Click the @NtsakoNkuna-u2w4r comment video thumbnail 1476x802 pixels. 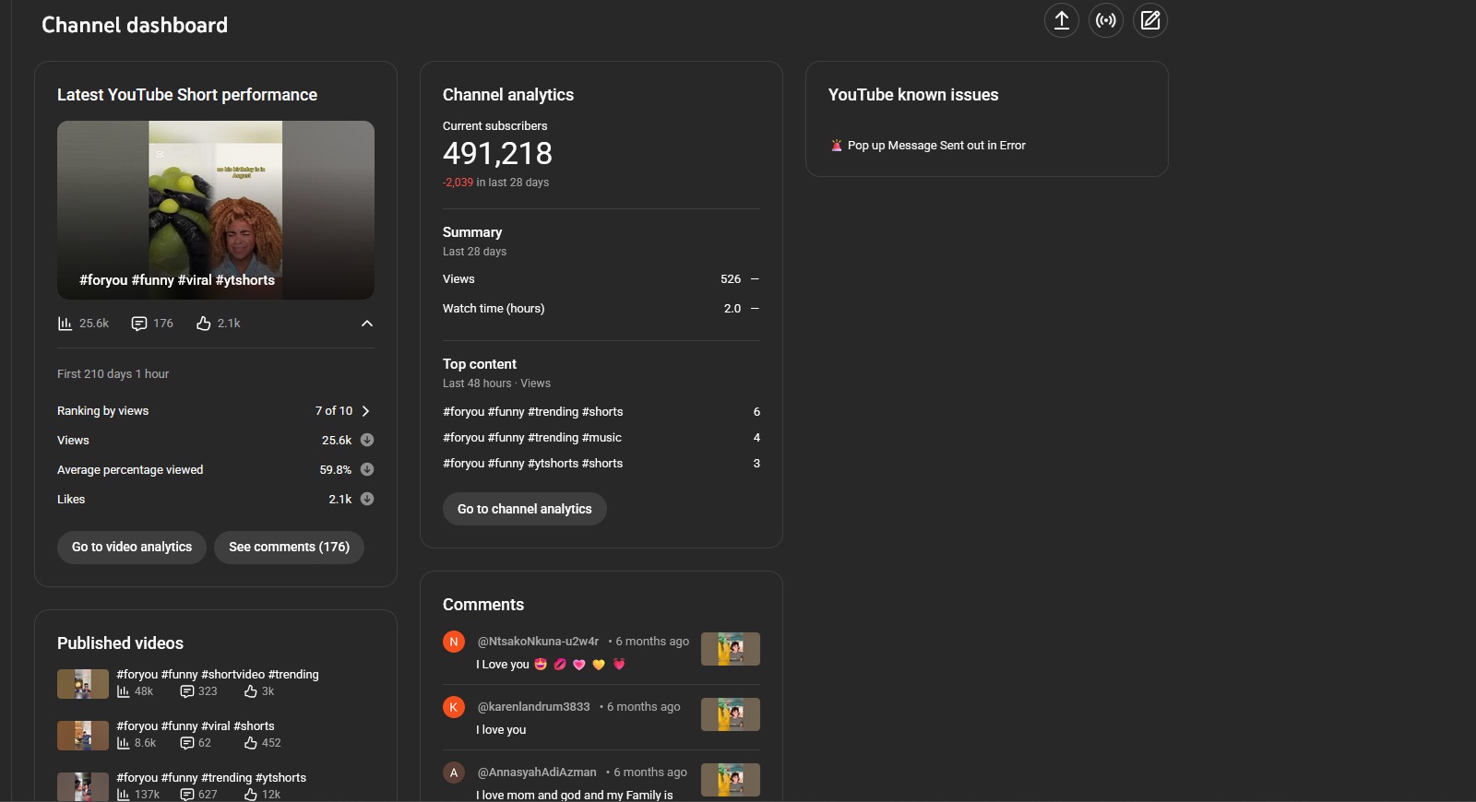tap(730, 649)
